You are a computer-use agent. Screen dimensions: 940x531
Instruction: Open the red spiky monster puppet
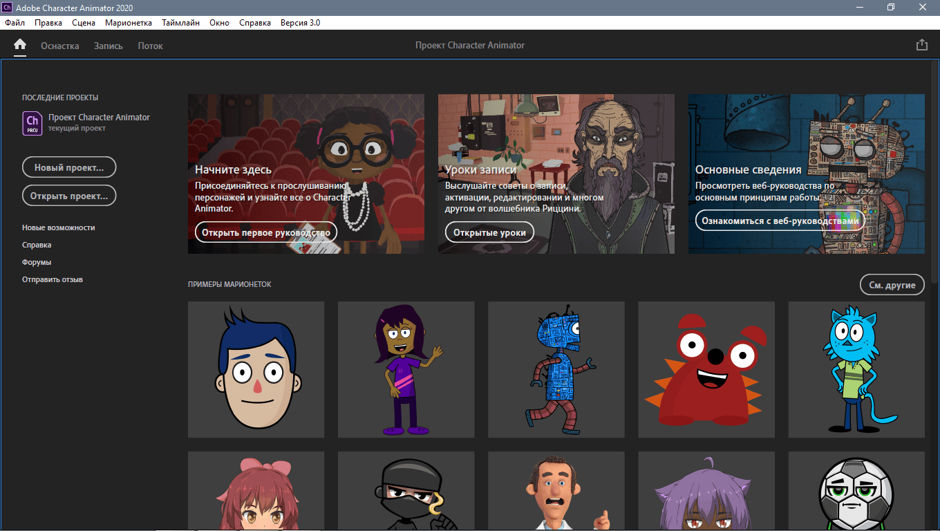tap(706, 369)
